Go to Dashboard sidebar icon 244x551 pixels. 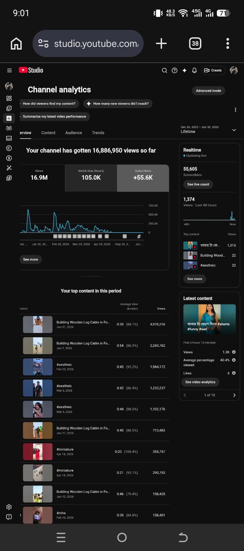click(x=9, y=98)
